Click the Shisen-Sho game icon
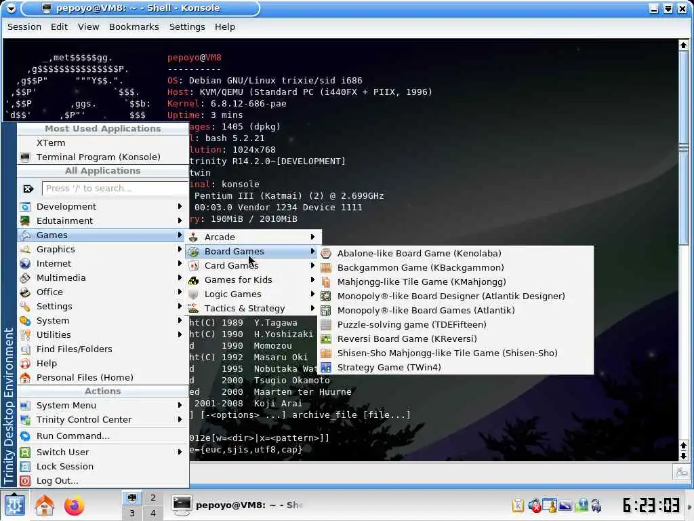Screen dimensions: 694x521 [x=326, y=353]
